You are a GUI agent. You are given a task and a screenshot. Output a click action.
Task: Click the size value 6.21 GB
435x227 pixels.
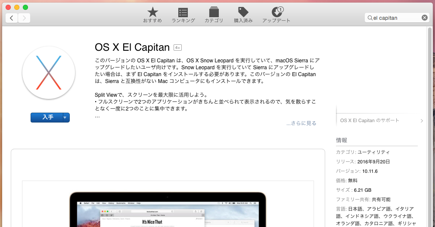pyautogui.click(x=363, y=190)
